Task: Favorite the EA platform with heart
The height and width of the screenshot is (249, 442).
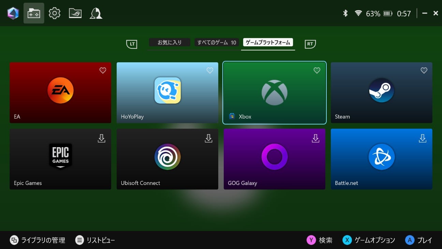Action: 103,71
